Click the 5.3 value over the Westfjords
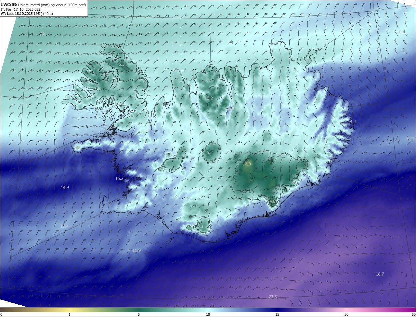Screen dimensions: 416x317 122,65
